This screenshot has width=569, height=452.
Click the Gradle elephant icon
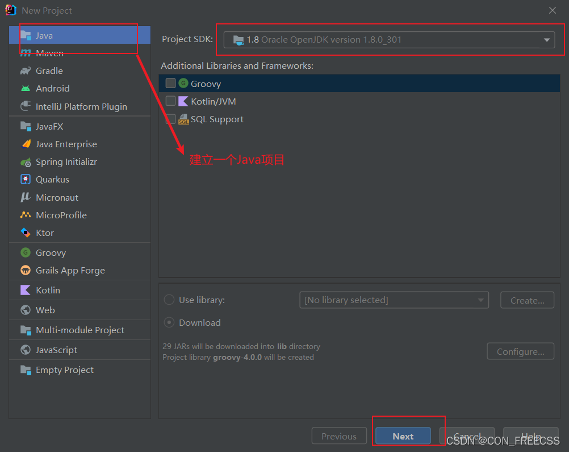26,71
